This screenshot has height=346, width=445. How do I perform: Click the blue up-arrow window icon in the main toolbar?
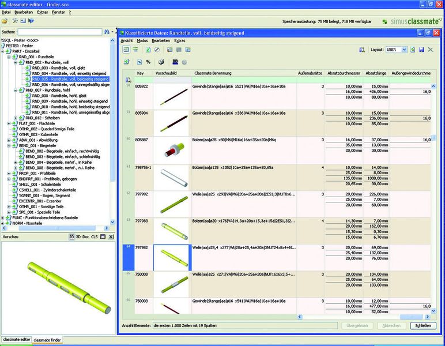pyautogui.click(x=23, y=21)
